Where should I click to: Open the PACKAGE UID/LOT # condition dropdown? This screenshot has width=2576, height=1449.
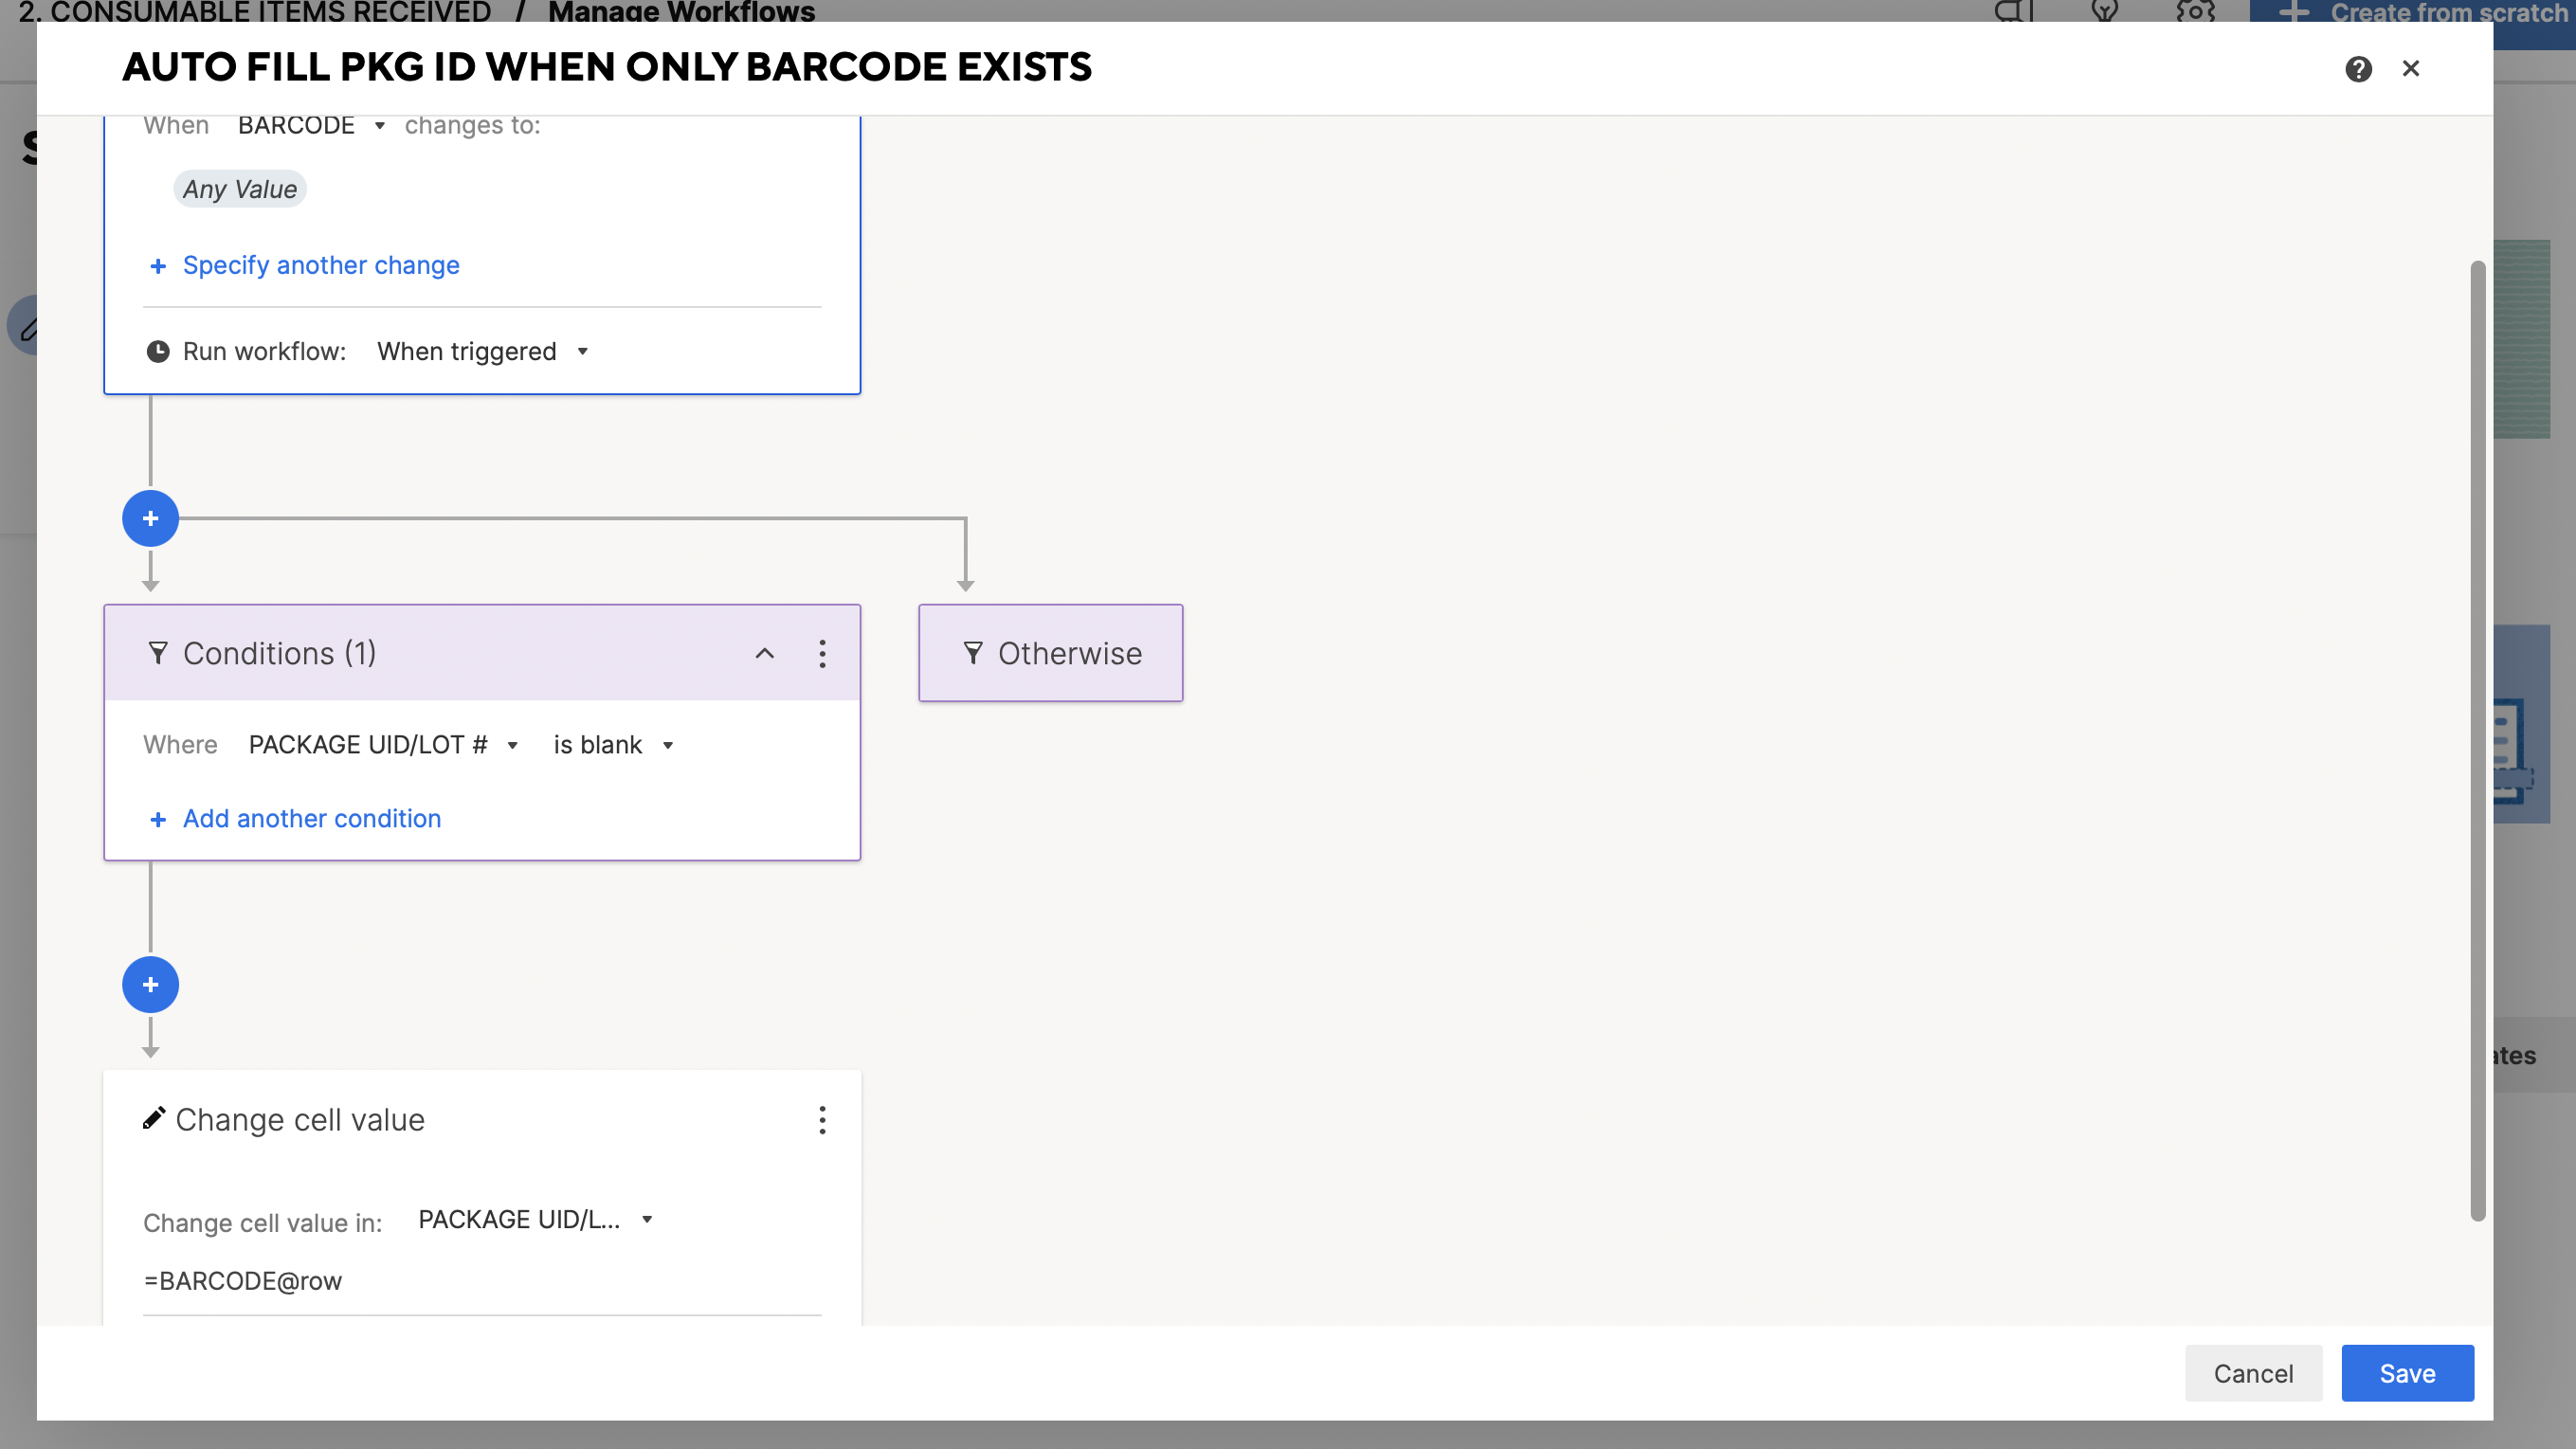point(382,744)
